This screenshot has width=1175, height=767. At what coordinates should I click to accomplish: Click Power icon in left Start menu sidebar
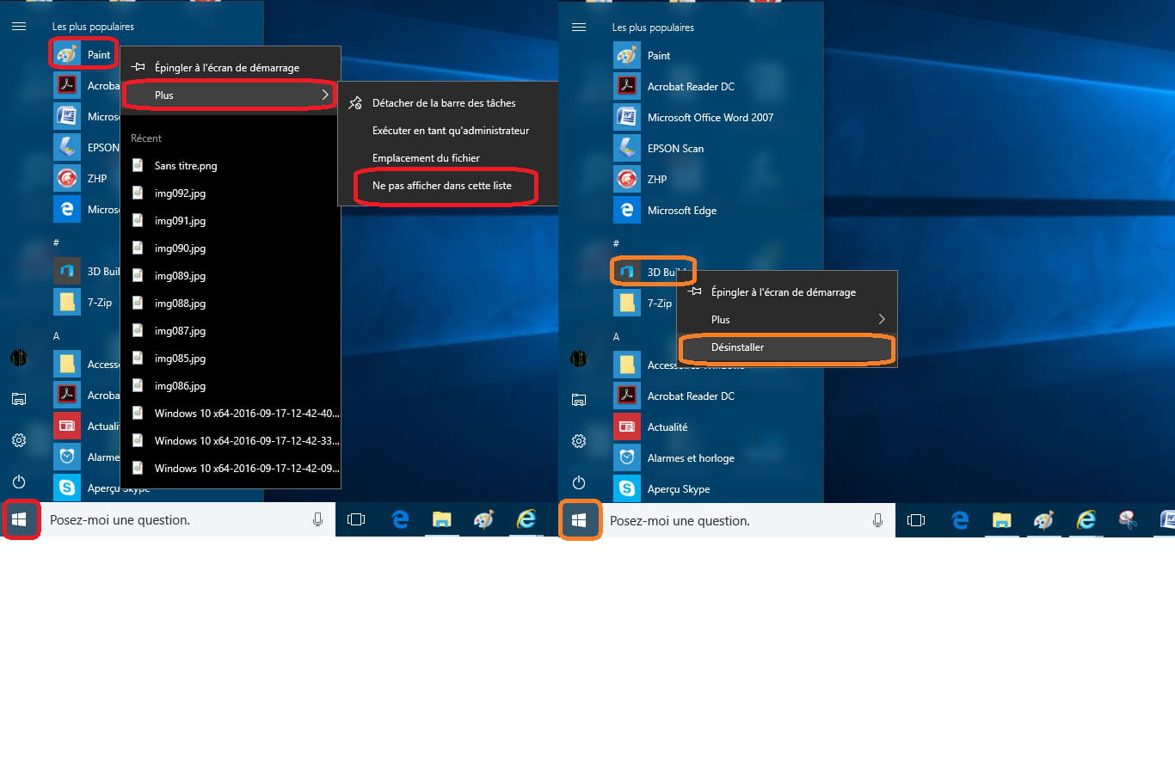click(x=19, y=482)
